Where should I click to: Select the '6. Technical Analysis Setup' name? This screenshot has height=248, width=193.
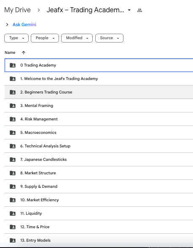[x=45, y=146]
